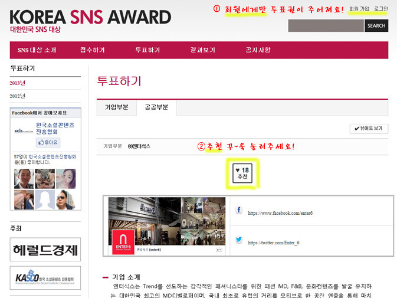Viewport: 397px width, 298px height.
Task: Click the 회원가입 link
Action: pos(359,9)
